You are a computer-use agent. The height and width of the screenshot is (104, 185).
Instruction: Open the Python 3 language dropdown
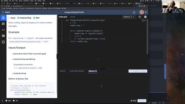tap(129, 17)
